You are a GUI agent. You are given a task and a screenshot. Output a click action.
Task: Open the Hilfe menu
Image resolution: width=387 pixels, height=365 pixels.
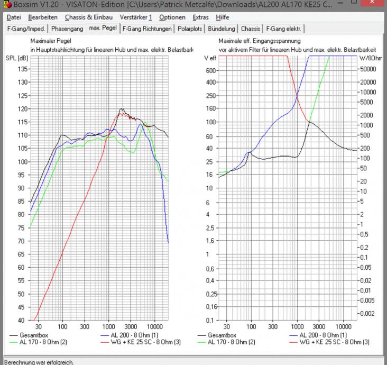(223, 17)
